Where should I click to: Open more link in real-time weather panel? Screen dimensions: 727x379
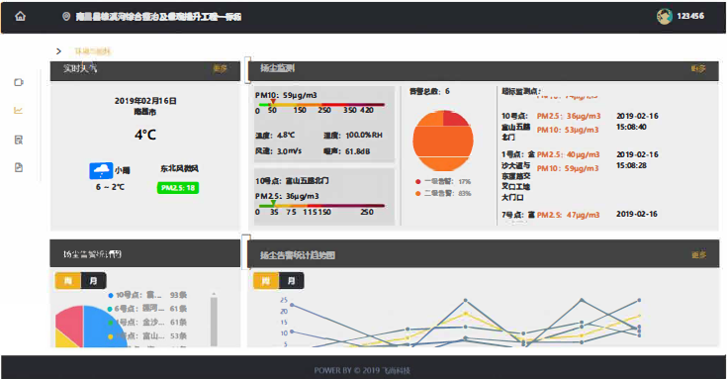[x=220, y=68]
